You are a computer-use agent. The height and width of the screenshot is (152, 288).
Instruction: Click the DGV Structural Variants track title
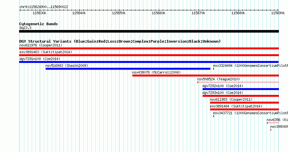[120, 41]
